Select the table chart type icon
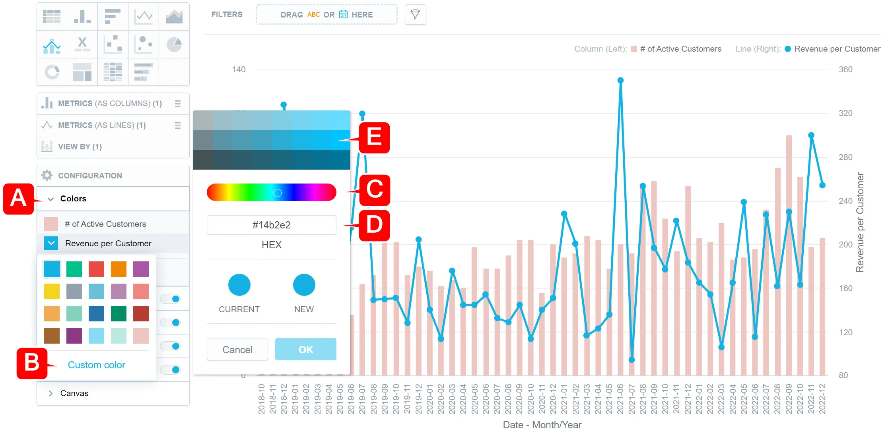This screenshot has width=890, height=433. click(52, 16)
